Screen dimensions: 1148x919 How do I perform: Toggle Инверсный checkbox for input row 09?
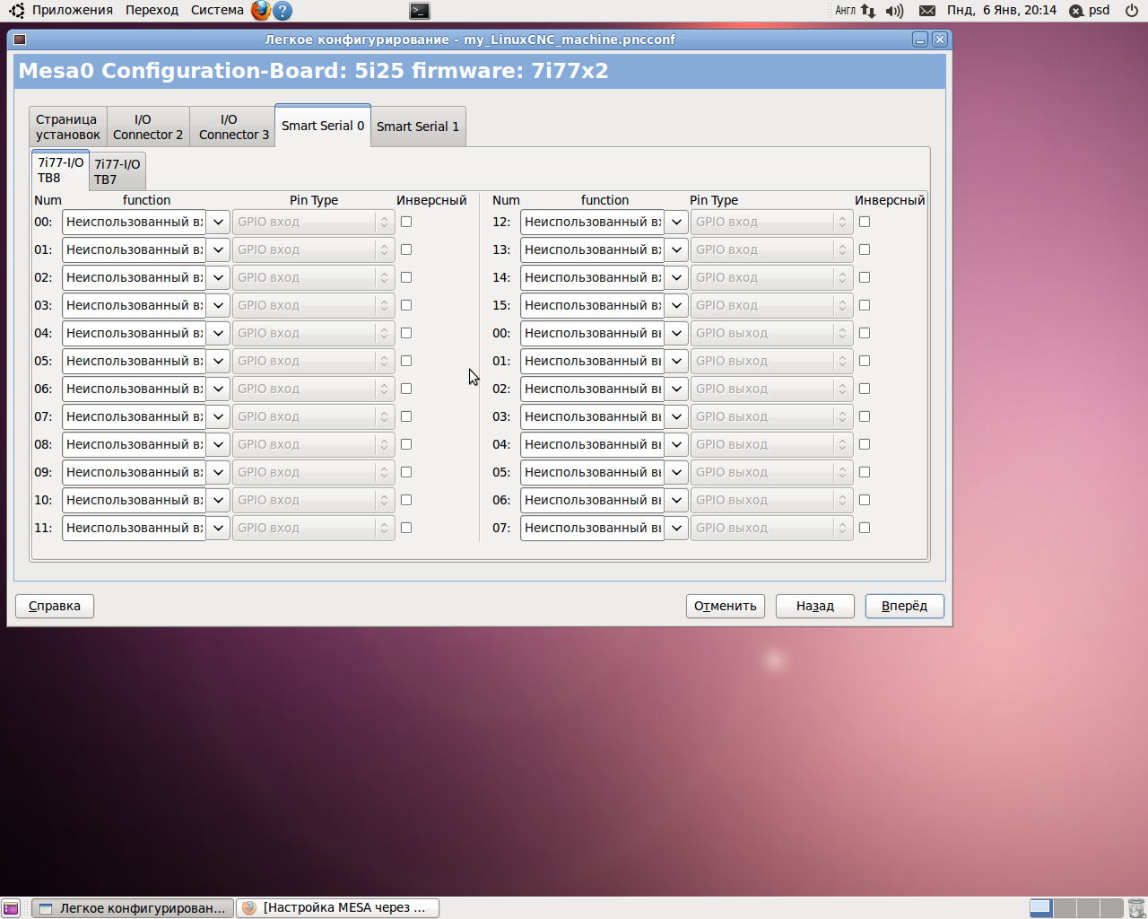406,472
